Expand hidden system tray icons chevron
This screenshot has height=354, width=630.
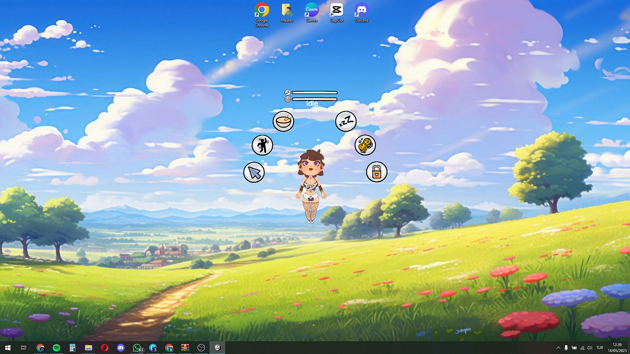tap(558, 348)
